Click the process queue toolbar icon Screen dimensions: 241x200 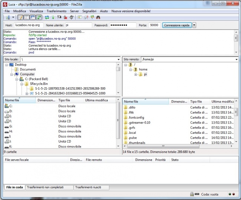tap(53, 17)
